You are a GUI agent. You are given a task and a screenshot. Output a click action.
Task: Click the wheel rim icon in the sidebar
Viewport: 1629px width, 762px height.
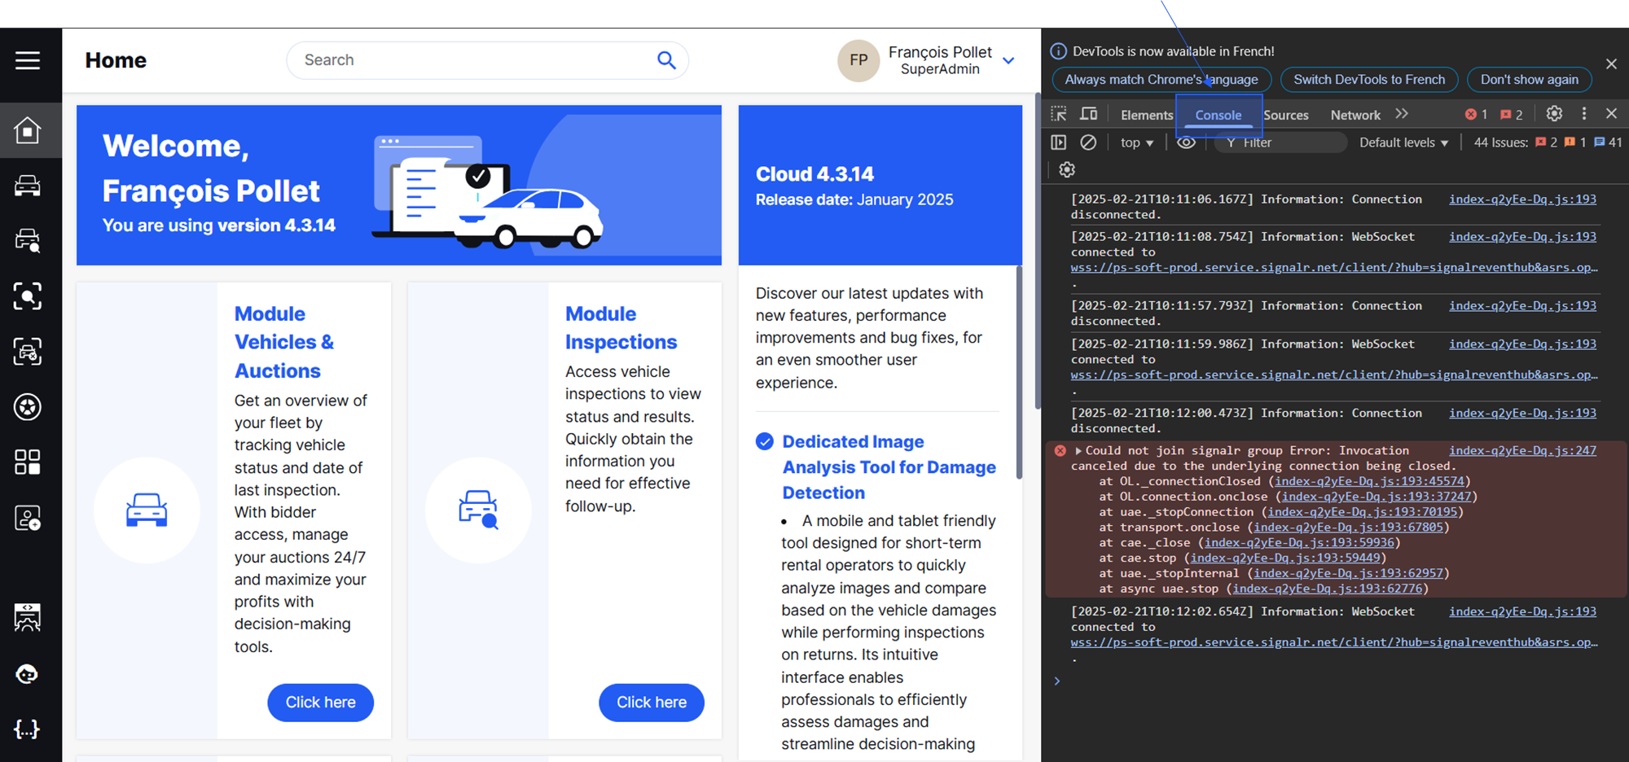[28, 407]
